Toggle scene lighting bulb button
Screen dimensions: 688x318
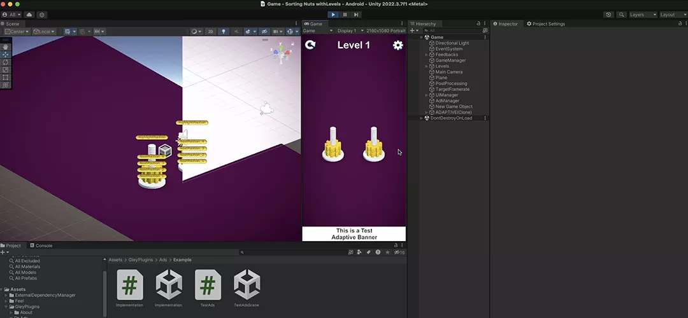pyautogui.click(x=224, y=31)
